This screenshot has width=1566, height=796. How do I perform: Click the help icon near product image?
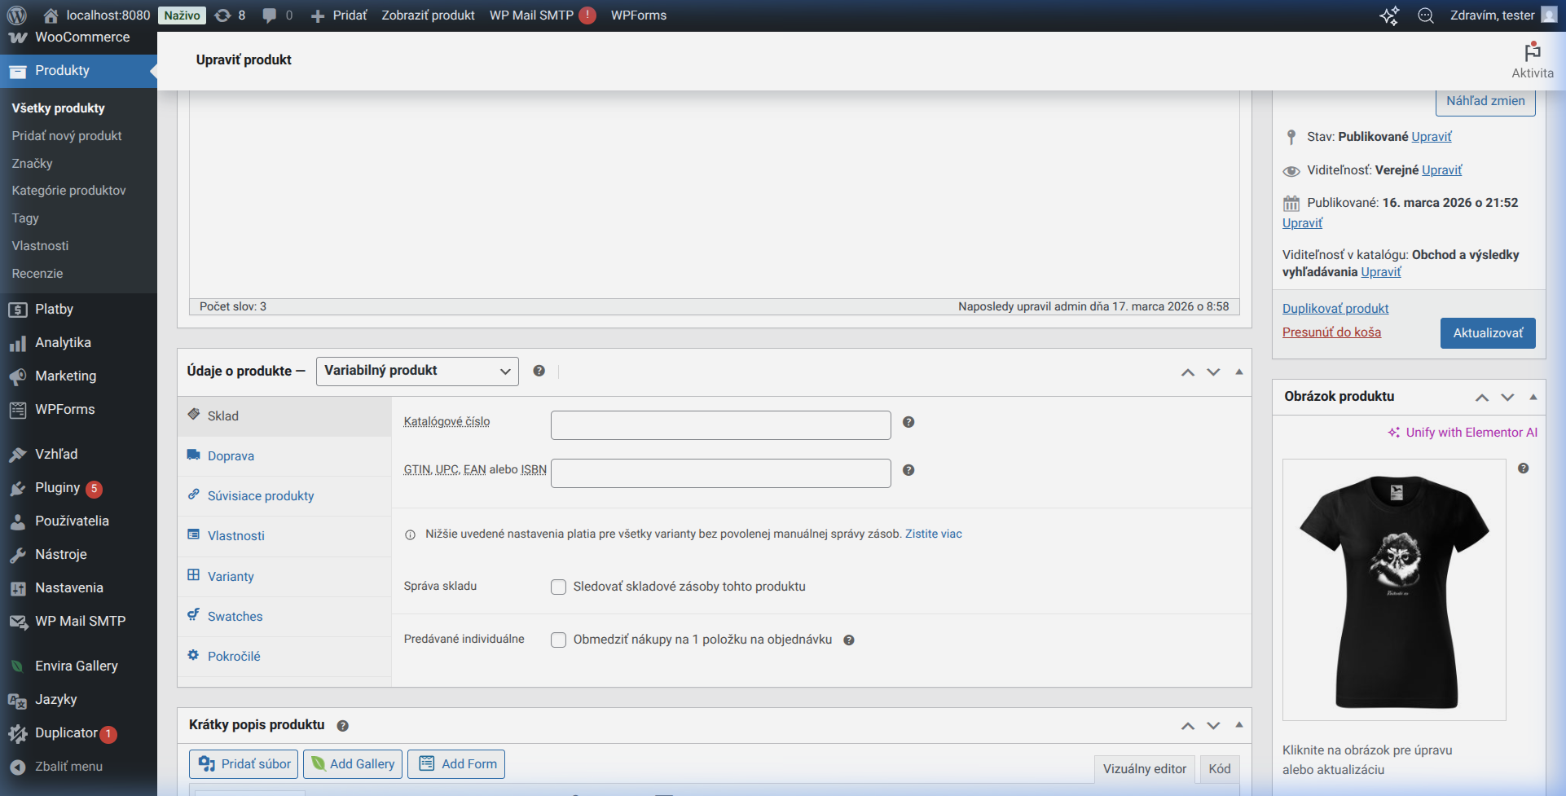pyautogui.click(x=1523, y=468)
